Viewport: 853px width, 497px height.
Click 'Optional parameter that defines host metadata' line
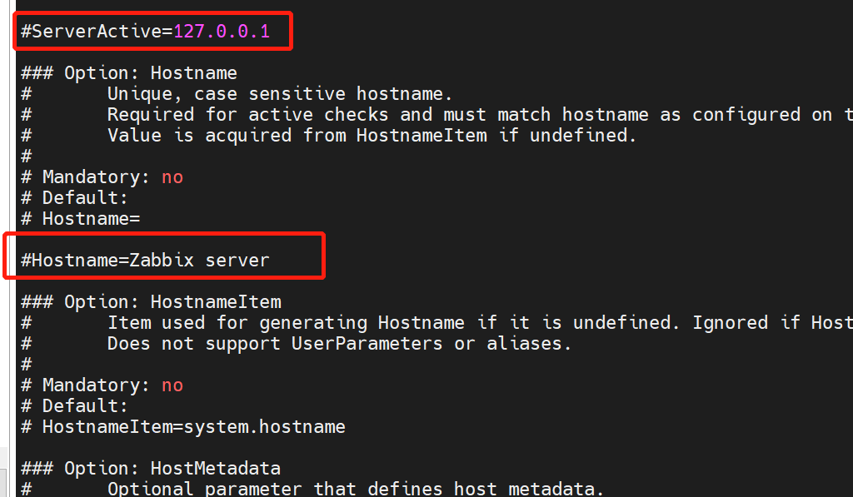tap(355, 489)
